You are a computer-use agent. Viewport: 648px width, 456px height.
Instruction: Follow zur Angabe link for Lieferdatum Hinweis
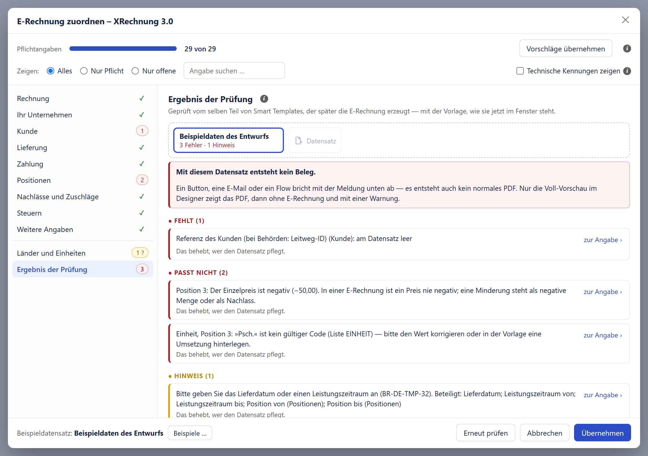pyautogui.click(x=603, y=395)
